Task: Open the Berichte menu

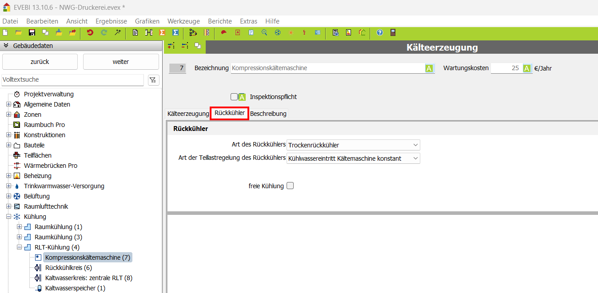Action: pyautogui.click(x=220, y=21)
